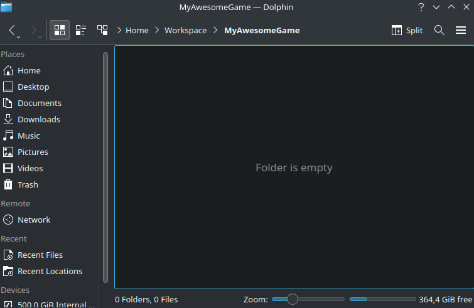
Task: Click the Places panel scrollbar
Action: tap(105, 167)
